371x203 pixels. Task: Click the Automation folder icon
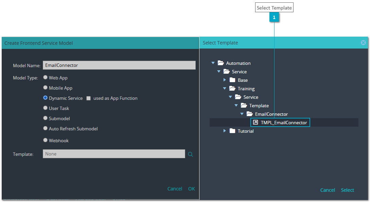(221, 63)
